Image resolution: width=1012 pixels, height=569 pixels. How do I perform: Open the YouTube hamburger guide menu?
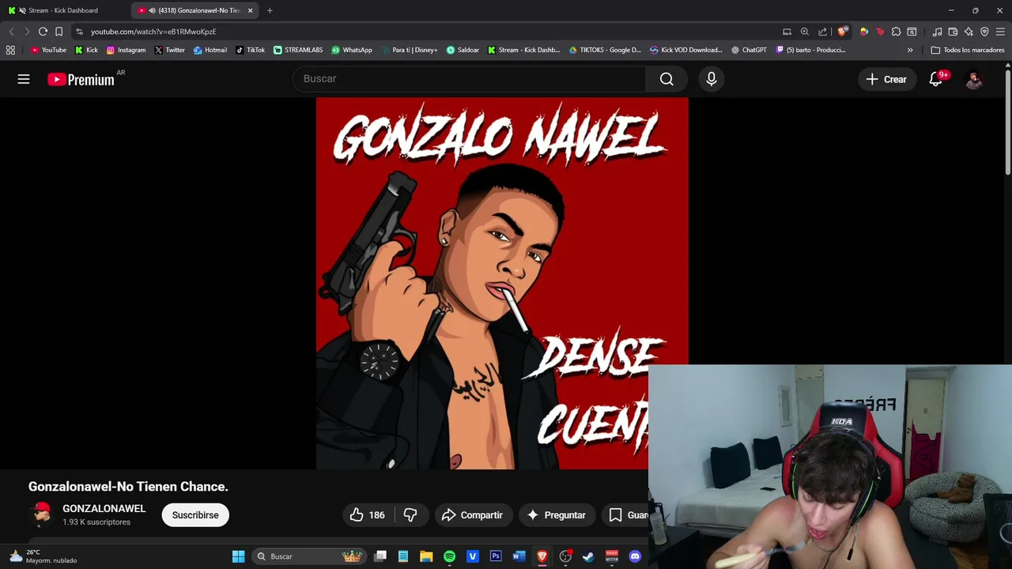(24, 79)
